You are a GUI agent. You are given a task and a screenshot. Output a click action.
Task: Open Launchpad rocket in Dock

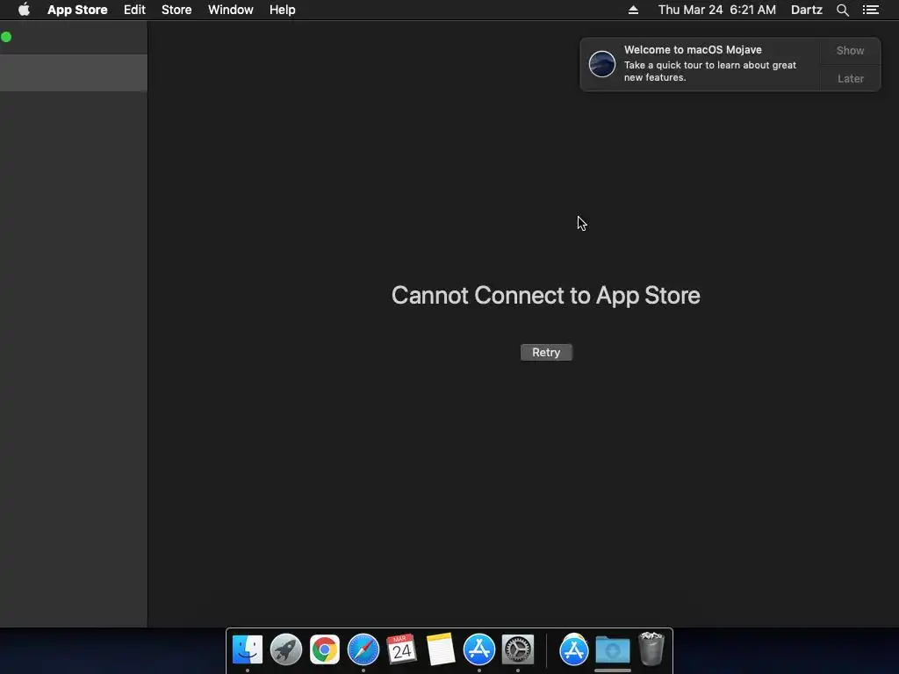pyautogui.click(x=286, y=649)
